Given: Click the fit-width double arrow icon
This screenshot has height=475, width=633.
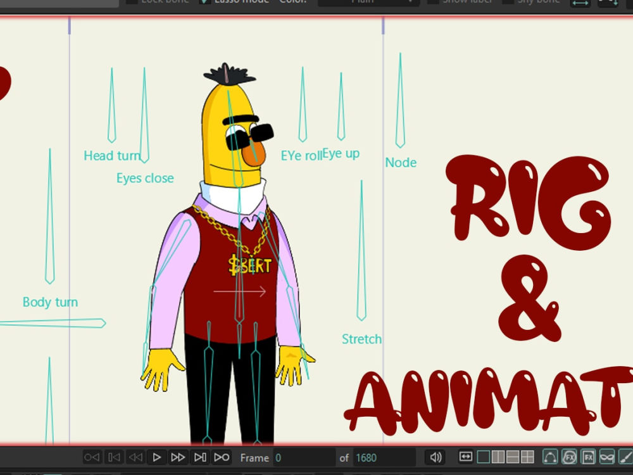Looking at the screenshot, I should click(465, 457).
